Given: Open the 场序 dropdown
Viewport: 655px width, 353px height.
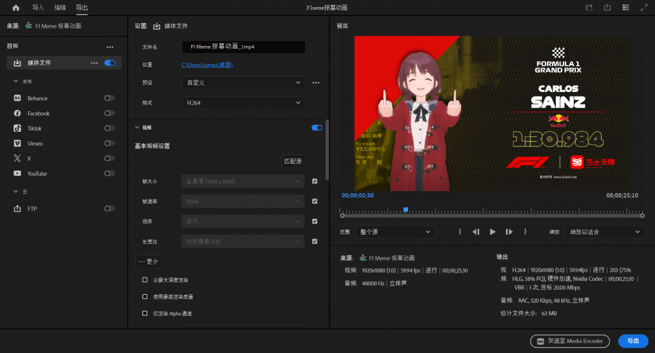Looking at the screenshot, I should tap(242, 221).
